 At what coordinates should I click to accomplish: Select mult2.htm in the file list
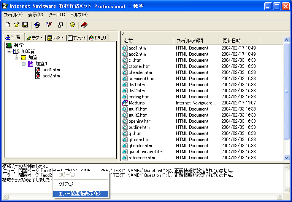[x=138, y=115]
